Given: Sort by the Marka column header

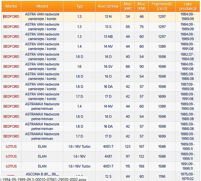Looking at the screenshot, I should (x=11, y=6).
